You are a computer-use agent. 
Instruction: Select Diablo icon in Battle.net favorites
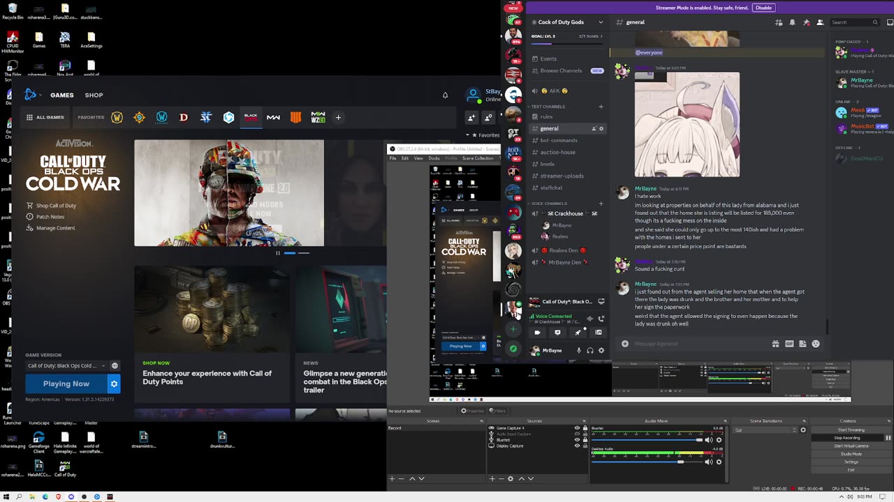point(184,117)
